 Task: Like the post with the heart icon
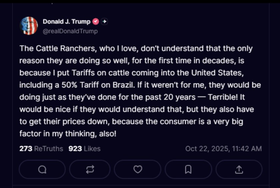(138, 170)
